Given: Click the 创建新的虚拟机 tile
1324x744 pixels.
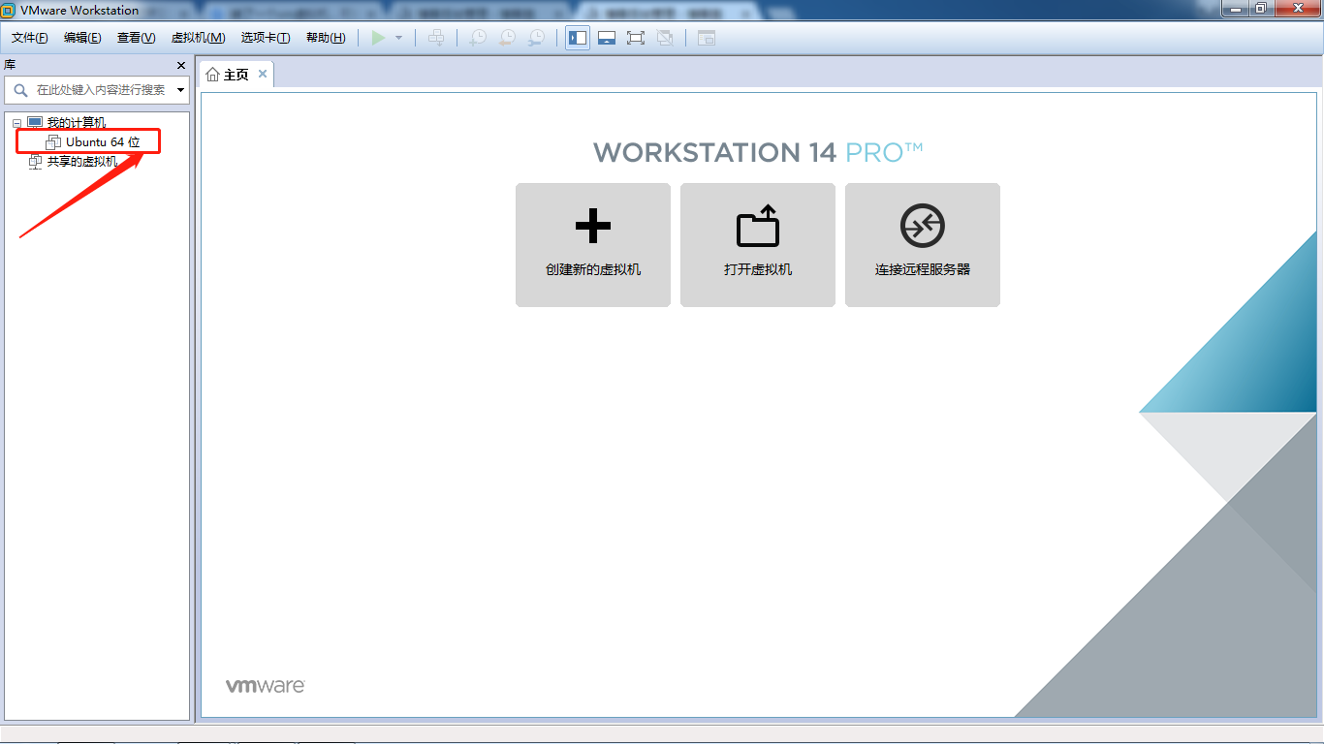Looking at the screenshot, I should (x=593, y=245).
